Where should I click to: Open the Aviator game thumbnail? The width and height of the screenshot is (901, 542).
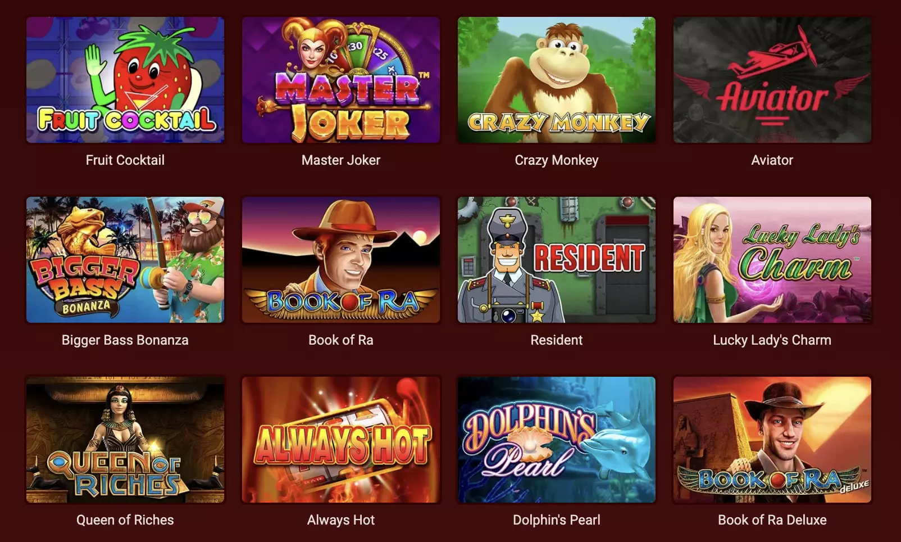[x=772, y=80]
